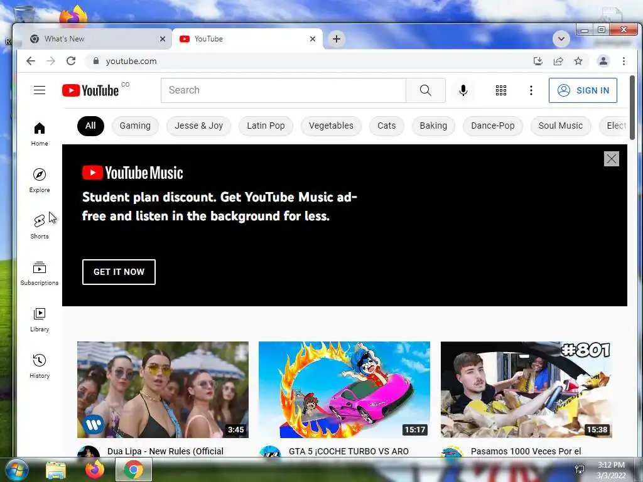643x482 pixels.
Task: Click the YouTube logo
Action: pos(90,90)
